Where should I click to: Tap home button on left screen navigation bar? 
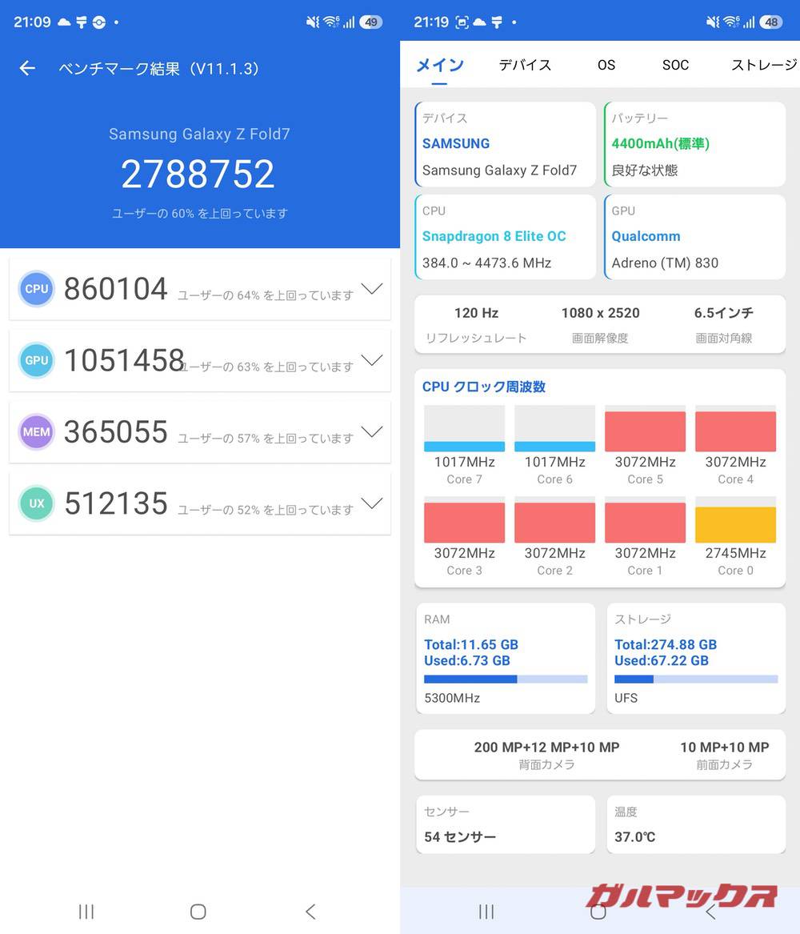click(x=198, y=912)
